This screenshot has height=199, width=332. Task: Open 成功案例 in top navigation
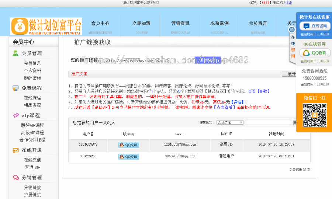coord(219,23)
